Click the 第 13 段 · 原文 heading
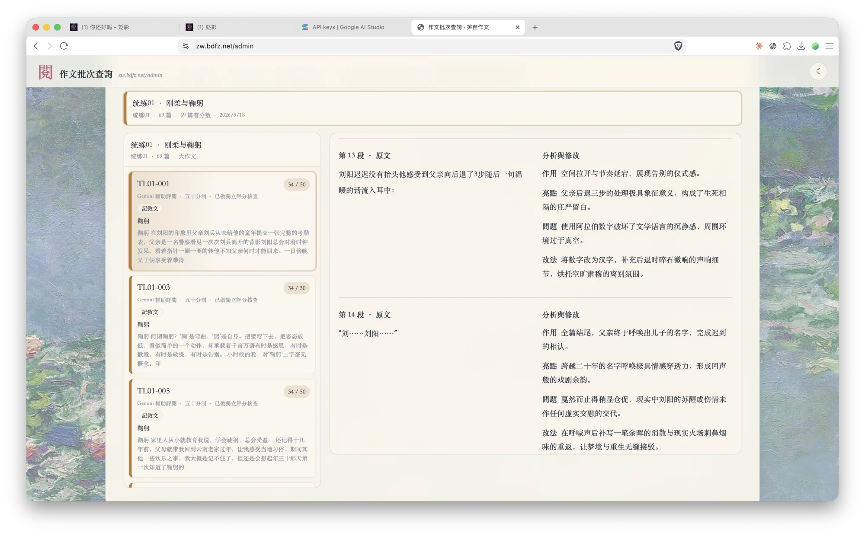Image resolution: width=865 pixels, height=536 pixels. coord(365,156)
